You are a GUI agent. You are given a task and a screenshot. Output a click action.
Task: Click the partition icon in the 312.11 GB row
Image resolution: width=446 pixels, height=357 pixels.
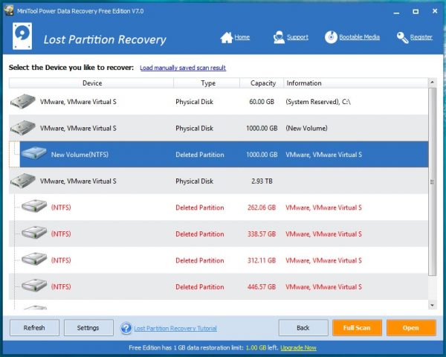coord(34,259)
